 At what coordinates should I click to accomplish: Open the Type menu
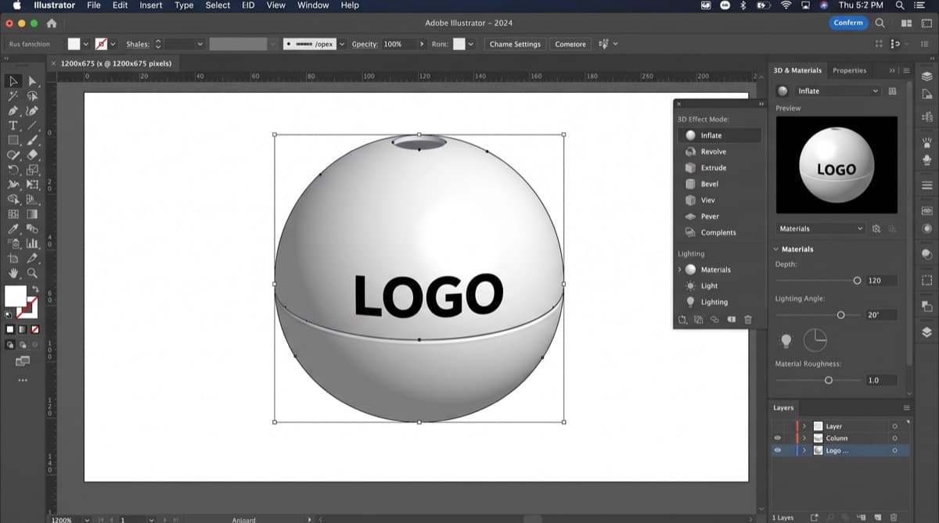click(x=184, y=5)
